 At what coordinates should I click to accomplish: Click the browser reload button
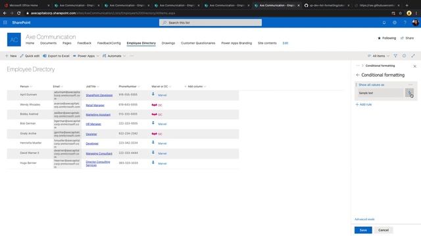(x=19, y=13)
